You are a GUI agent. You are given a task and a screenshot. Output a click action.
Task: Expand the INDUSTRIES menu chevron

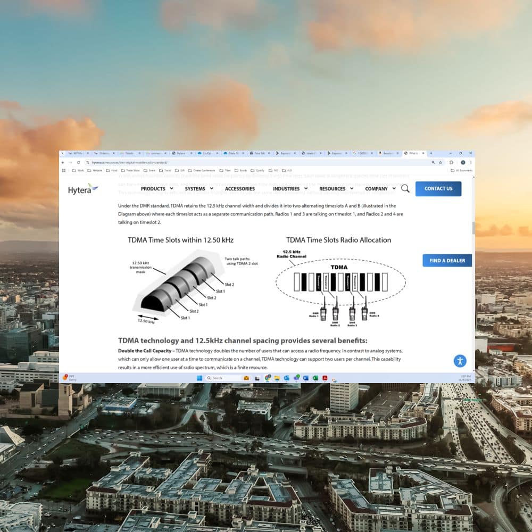(x=306, y=189)
